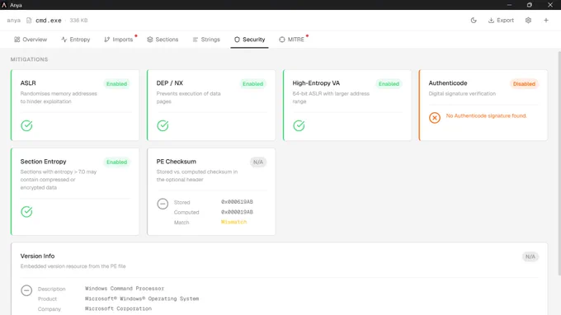
Task: Click High-Entropy VA Enabled badge
Action: point(389,83)
